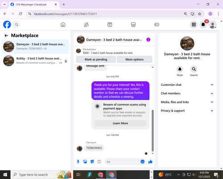223x179 pixels.
Task: Open the Bobby conversation in the list
Action: (35, 60)
